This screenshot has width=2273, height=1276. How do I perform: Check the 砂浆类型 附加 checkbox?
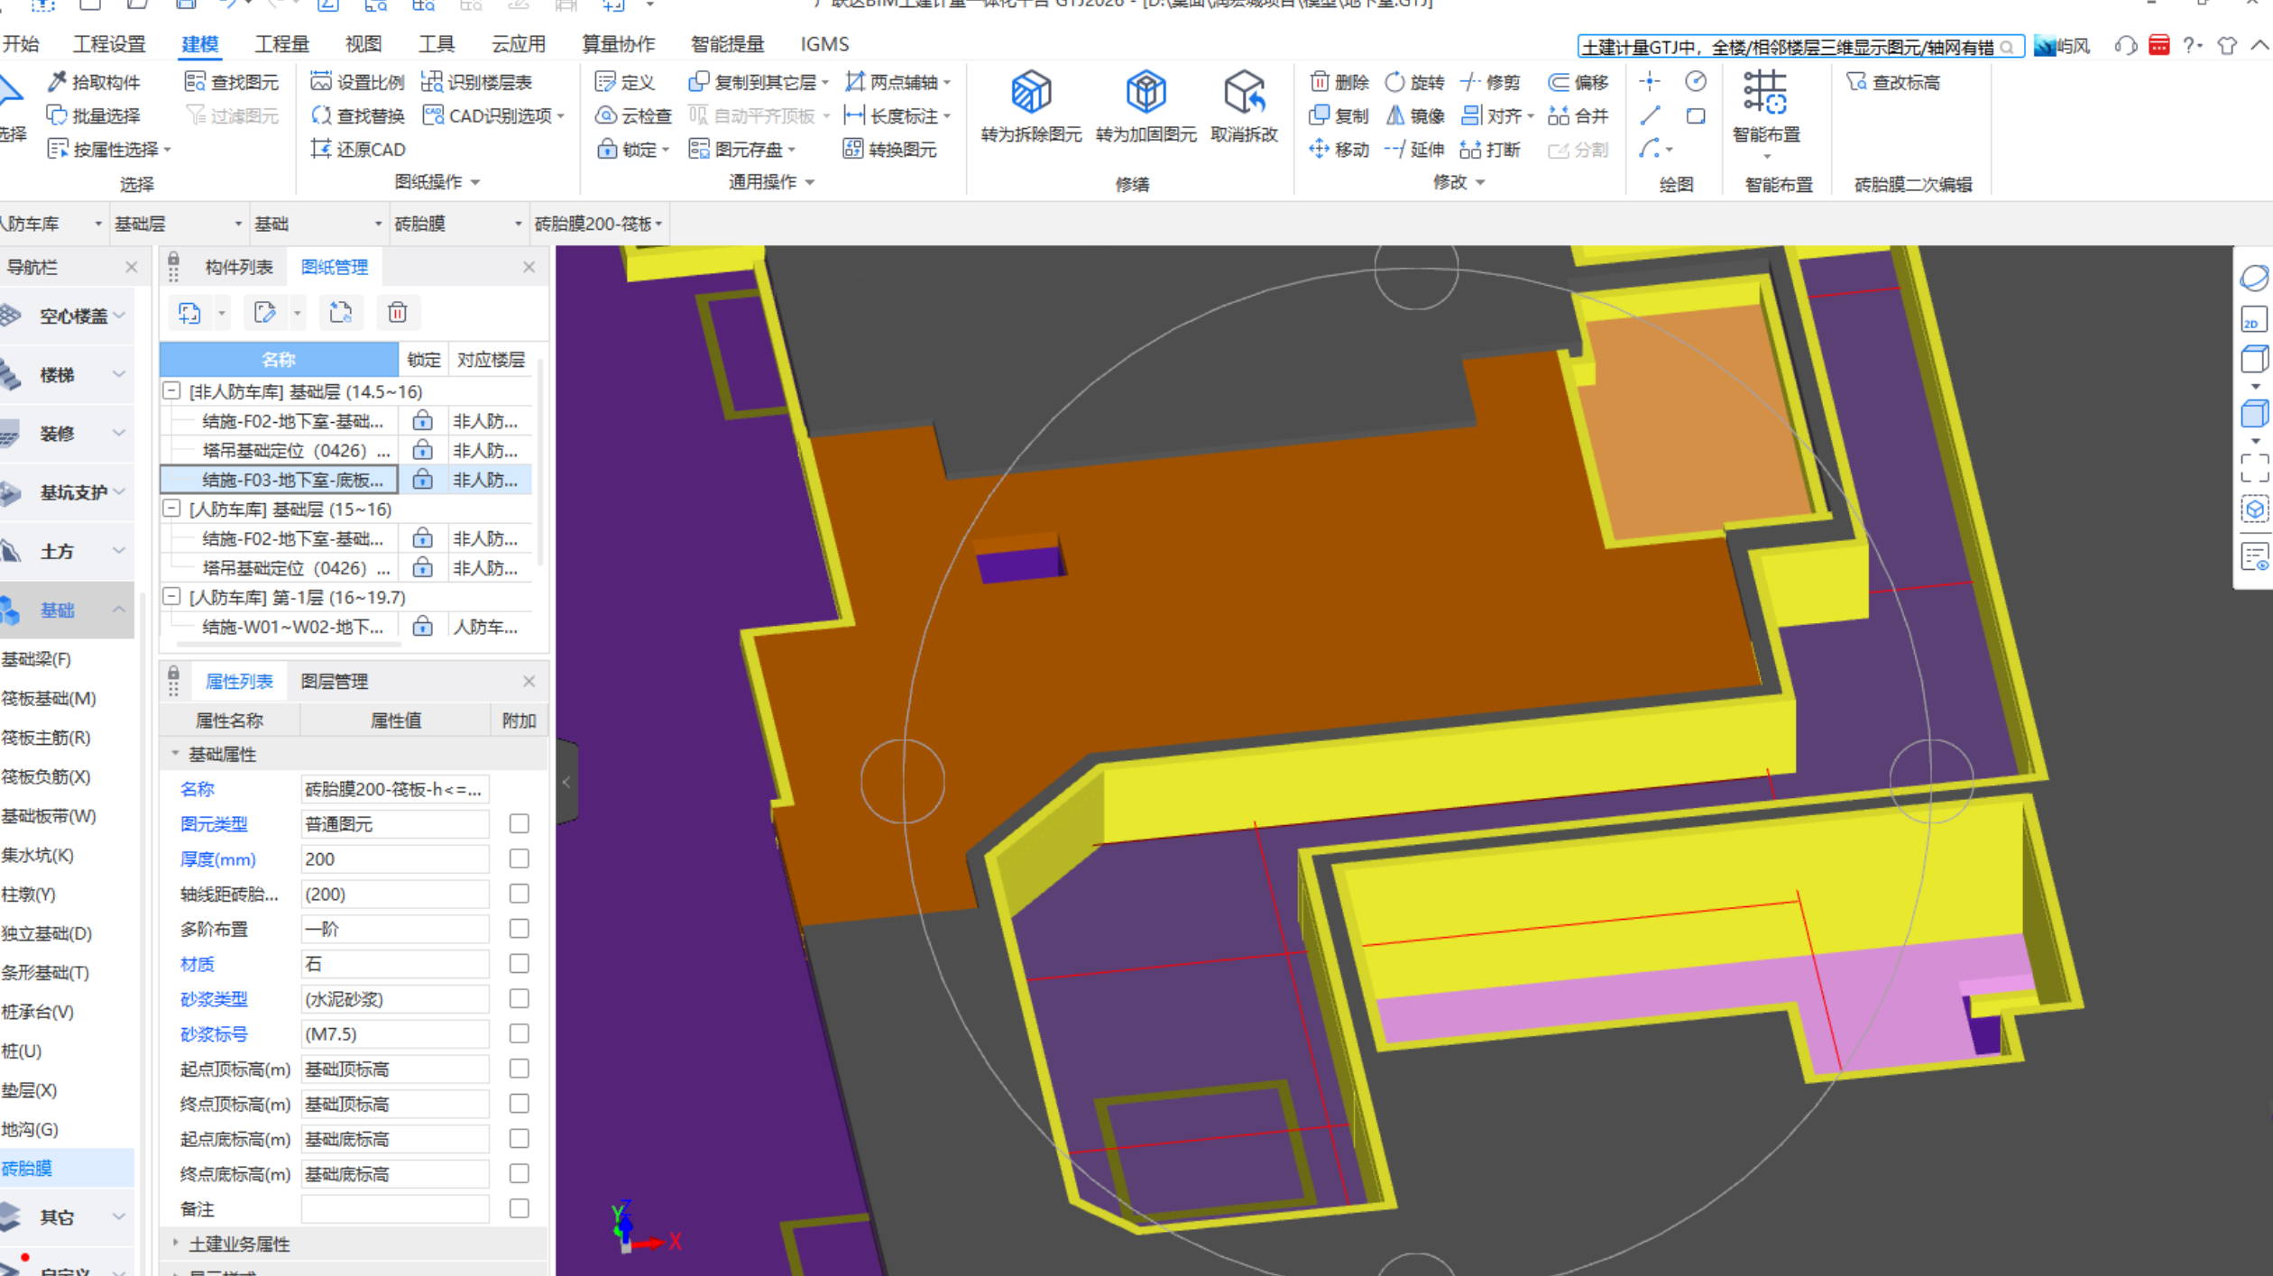click(x=519, y=998)
